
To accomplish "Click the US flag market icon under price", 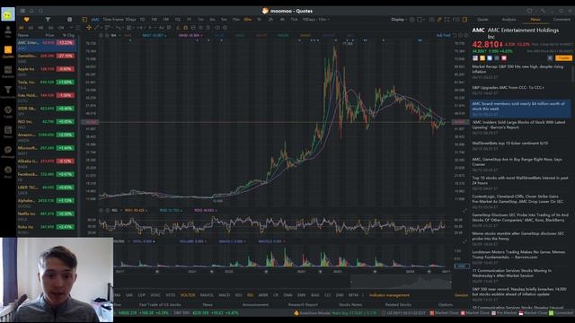I will click(475, 58).
